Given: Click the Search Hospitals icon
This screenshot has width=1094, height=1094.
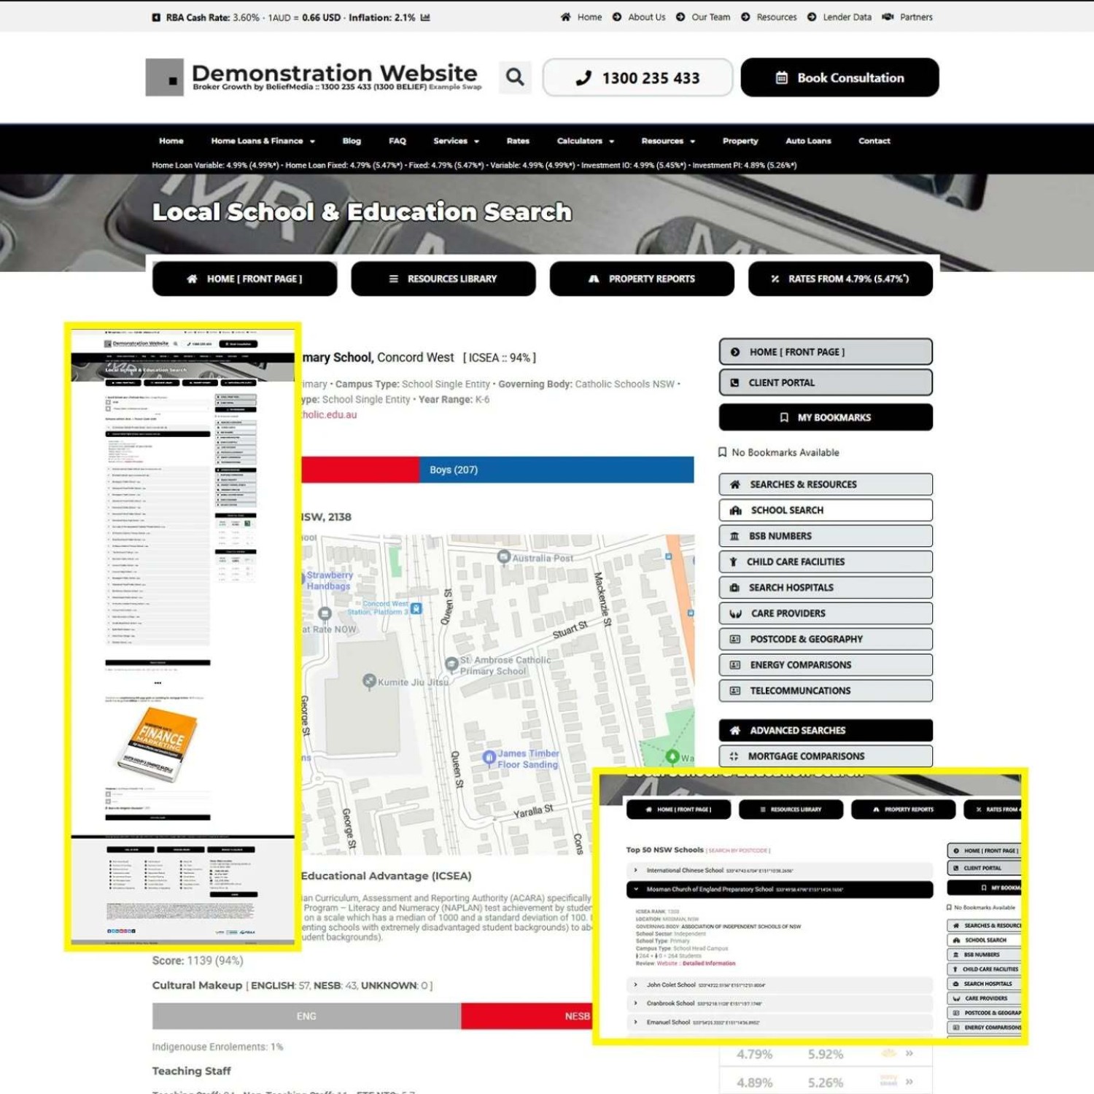Looking at the screenshot, I should coord(734,588).
